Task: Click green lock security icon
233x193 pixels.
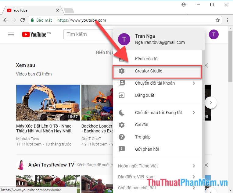Action: pos(32,20)
